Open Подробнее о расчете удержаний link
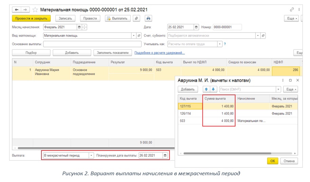This screenshot has height=182, width=310. (160, 52)
